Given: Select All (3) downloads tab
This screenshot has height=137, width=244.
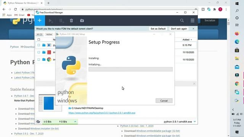Looking at the screenshot, I should [39, 35].
